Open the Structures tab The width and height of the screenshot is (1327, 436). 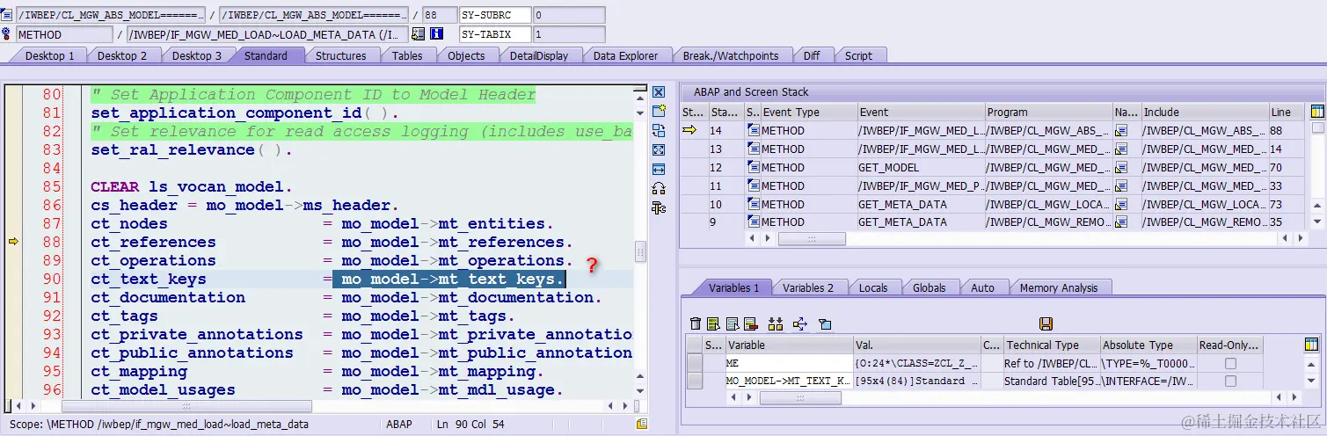(340, 55)
